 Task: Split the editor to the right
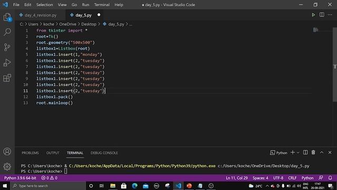point(322,15)
